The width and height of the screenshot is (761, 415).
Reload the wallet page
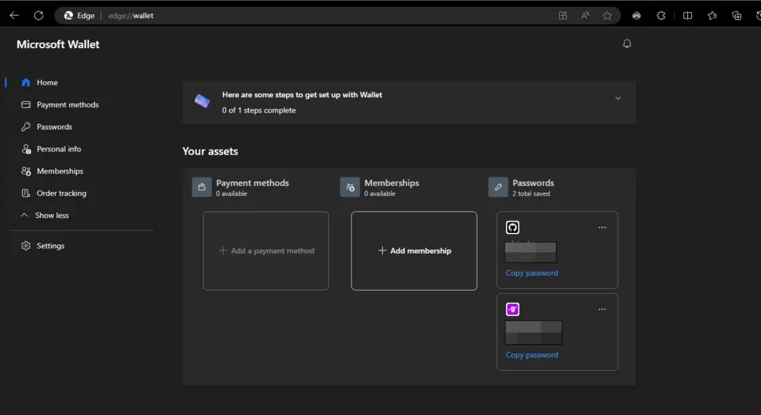39,15
